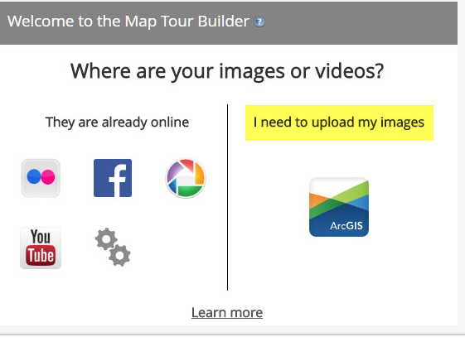Click the "ArcGIS" text on the ArcGIS tile
Screen dimensions: 465x356
(x=346, y=226)
